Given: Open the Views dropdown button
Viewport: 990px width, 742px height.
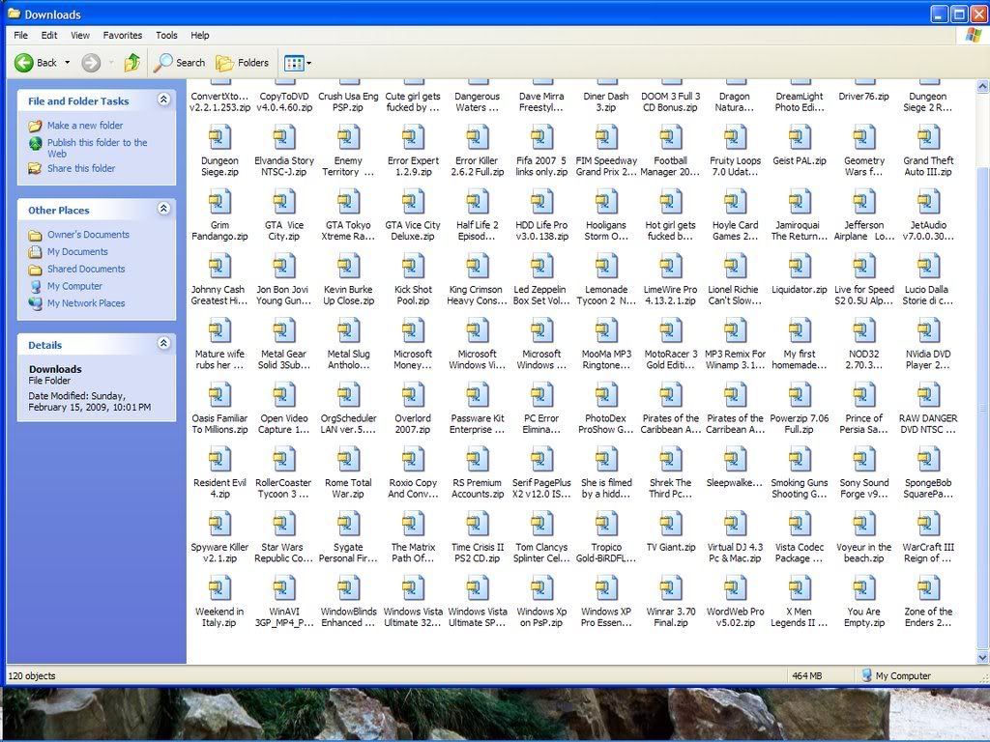Looking at the screenshot, I should (x=298, y=63).
